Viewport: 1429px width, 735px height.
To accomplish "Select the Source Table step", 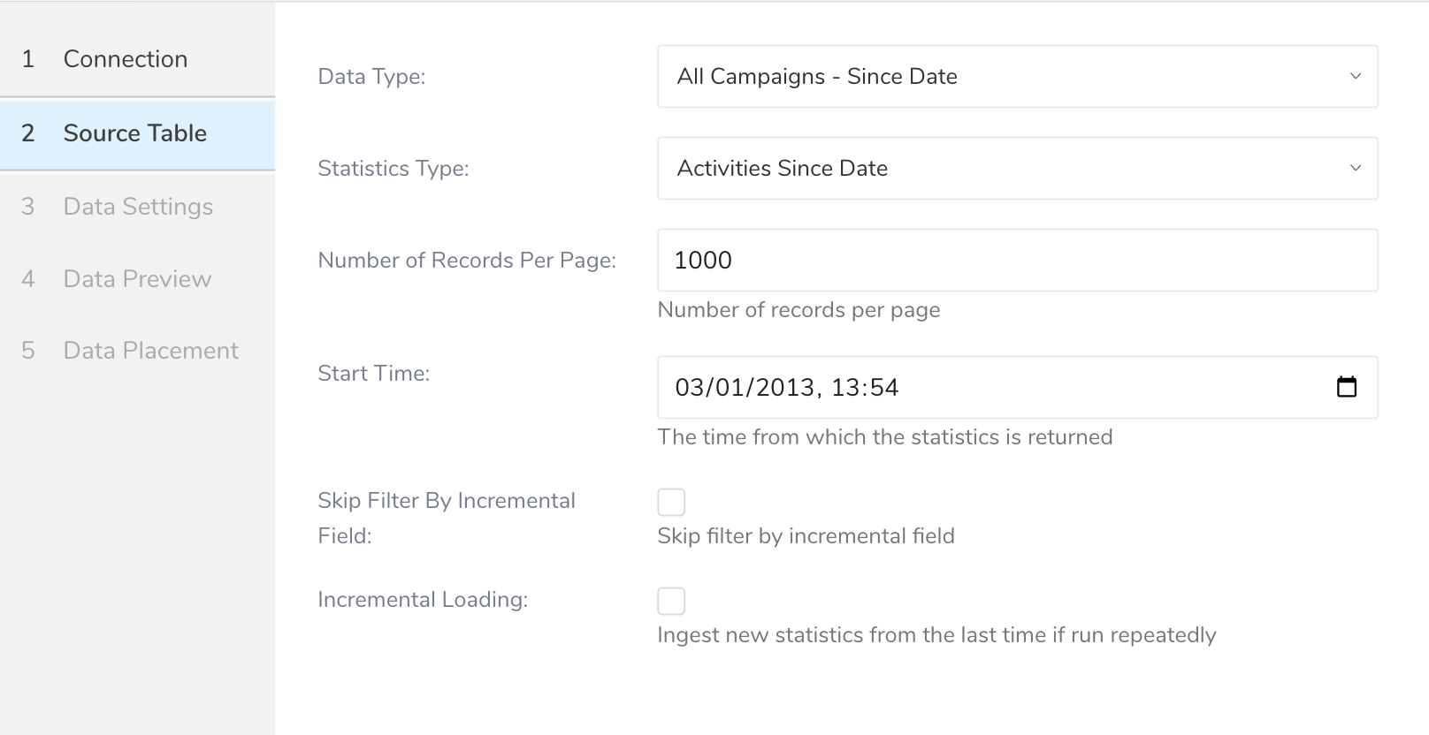I will point(135,133).
